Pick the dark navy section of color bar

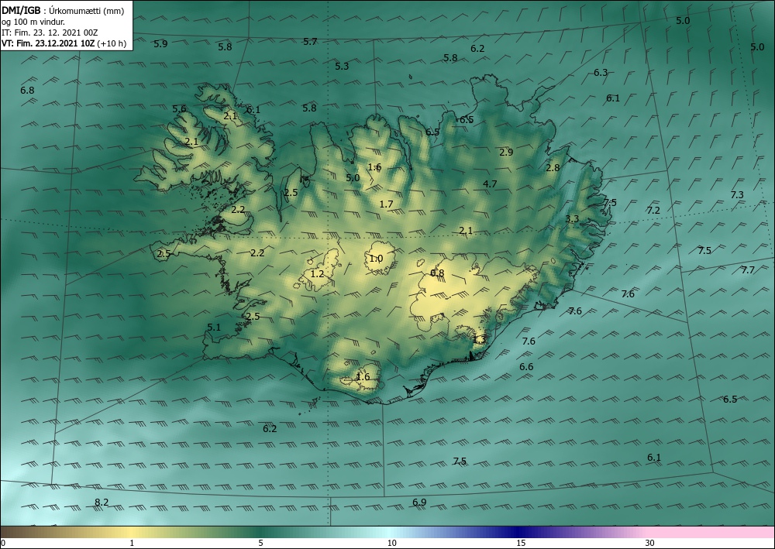click(519, 532)
